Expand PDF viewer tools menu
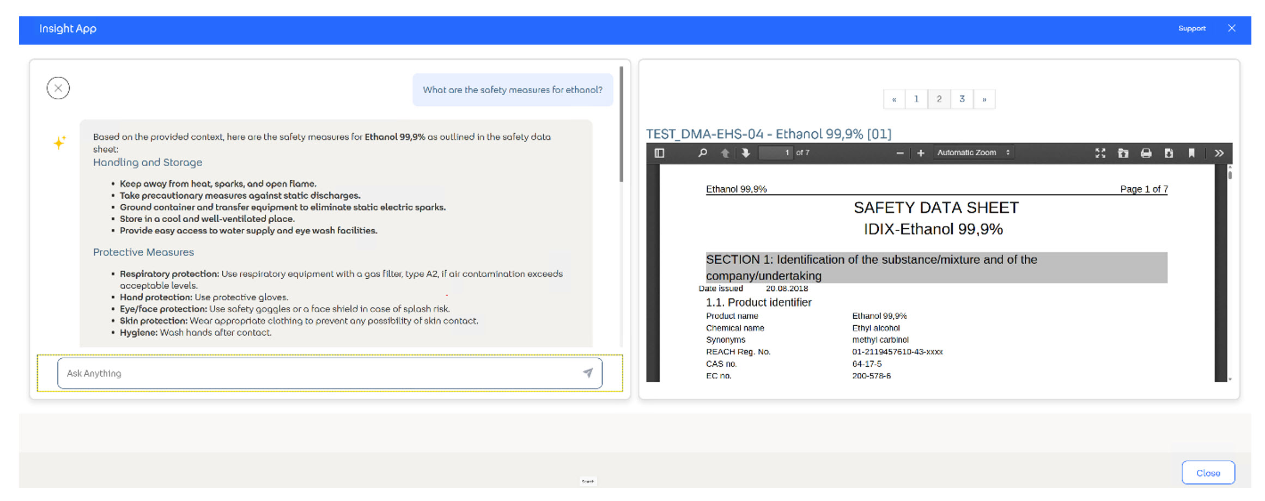The width and height of the screenshot is (1265, 501). pos(1219,153)
